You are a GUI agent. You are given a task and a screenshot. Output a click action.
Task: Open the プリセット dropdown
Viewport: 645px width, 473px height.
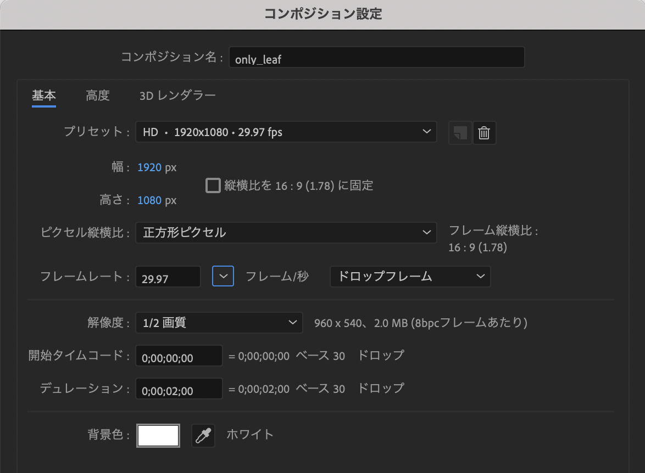[286, 132]
